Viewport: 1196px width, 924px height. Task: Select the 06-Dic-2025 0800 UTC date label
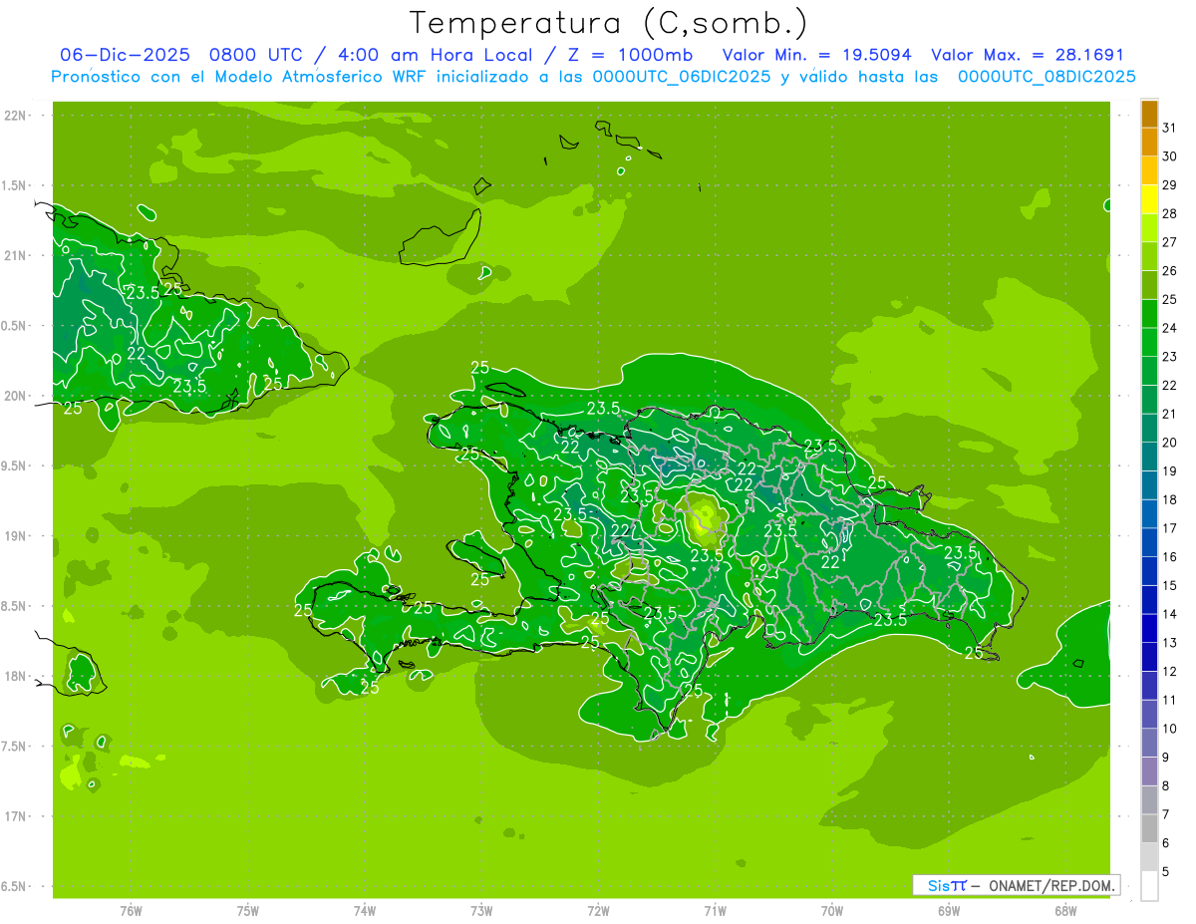click(x=175, y=55)
